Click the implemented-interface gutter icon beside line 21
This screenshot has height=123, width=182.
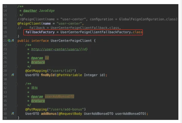pyautogui.click(x=13, y=40)
